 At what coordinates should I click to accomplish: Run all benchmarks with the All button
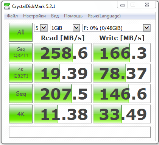click(x=21, y=32)
